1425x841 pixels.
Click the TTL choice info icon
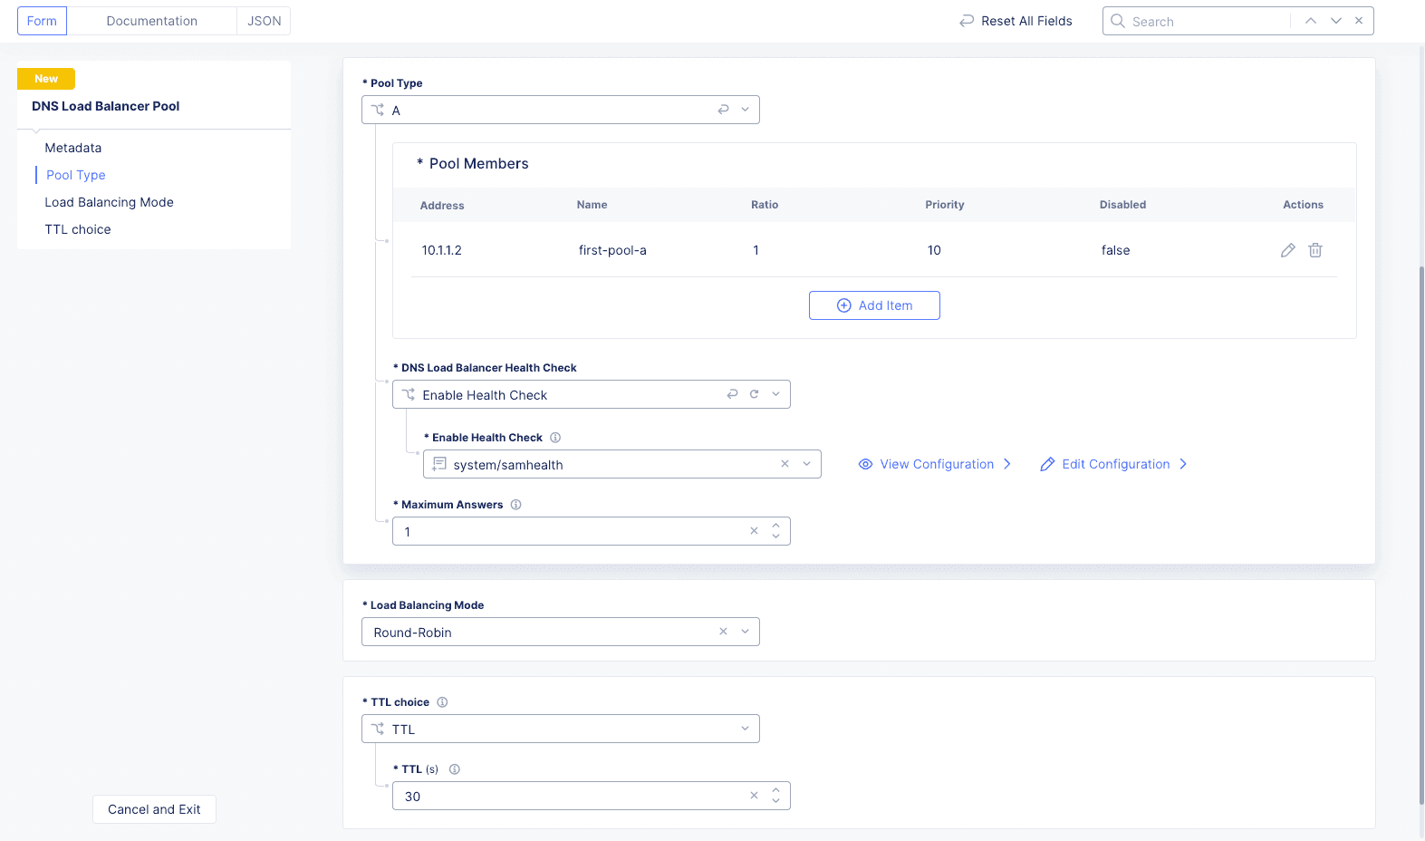click(442, 702)
